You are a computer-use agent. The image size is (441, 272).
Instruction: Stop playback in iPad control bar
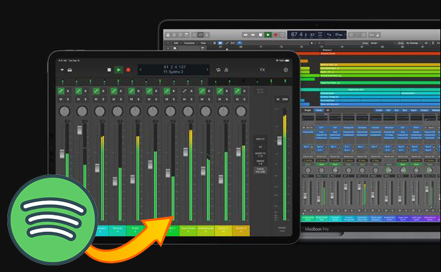(109, 70)
